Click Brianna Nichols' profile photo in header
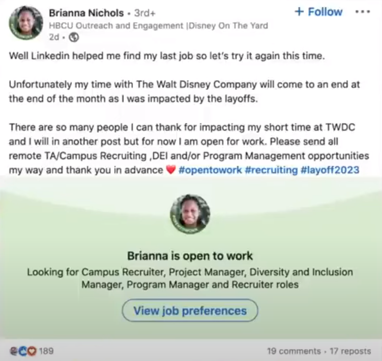Image resolution: width=382 pixels, height=361 pixels. tap(26, 23)
